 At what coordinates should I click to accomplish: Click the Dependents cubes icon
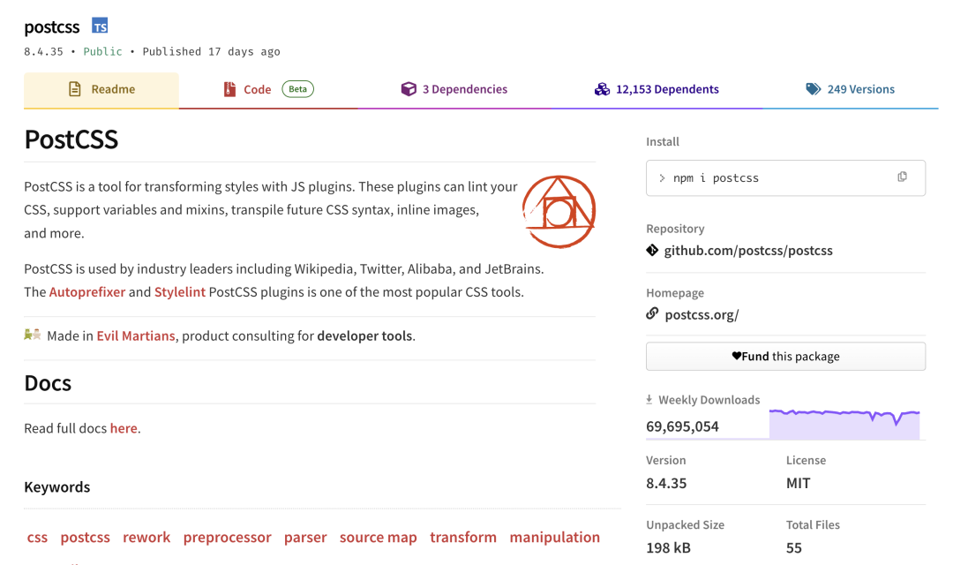click(x=602, y=89)
